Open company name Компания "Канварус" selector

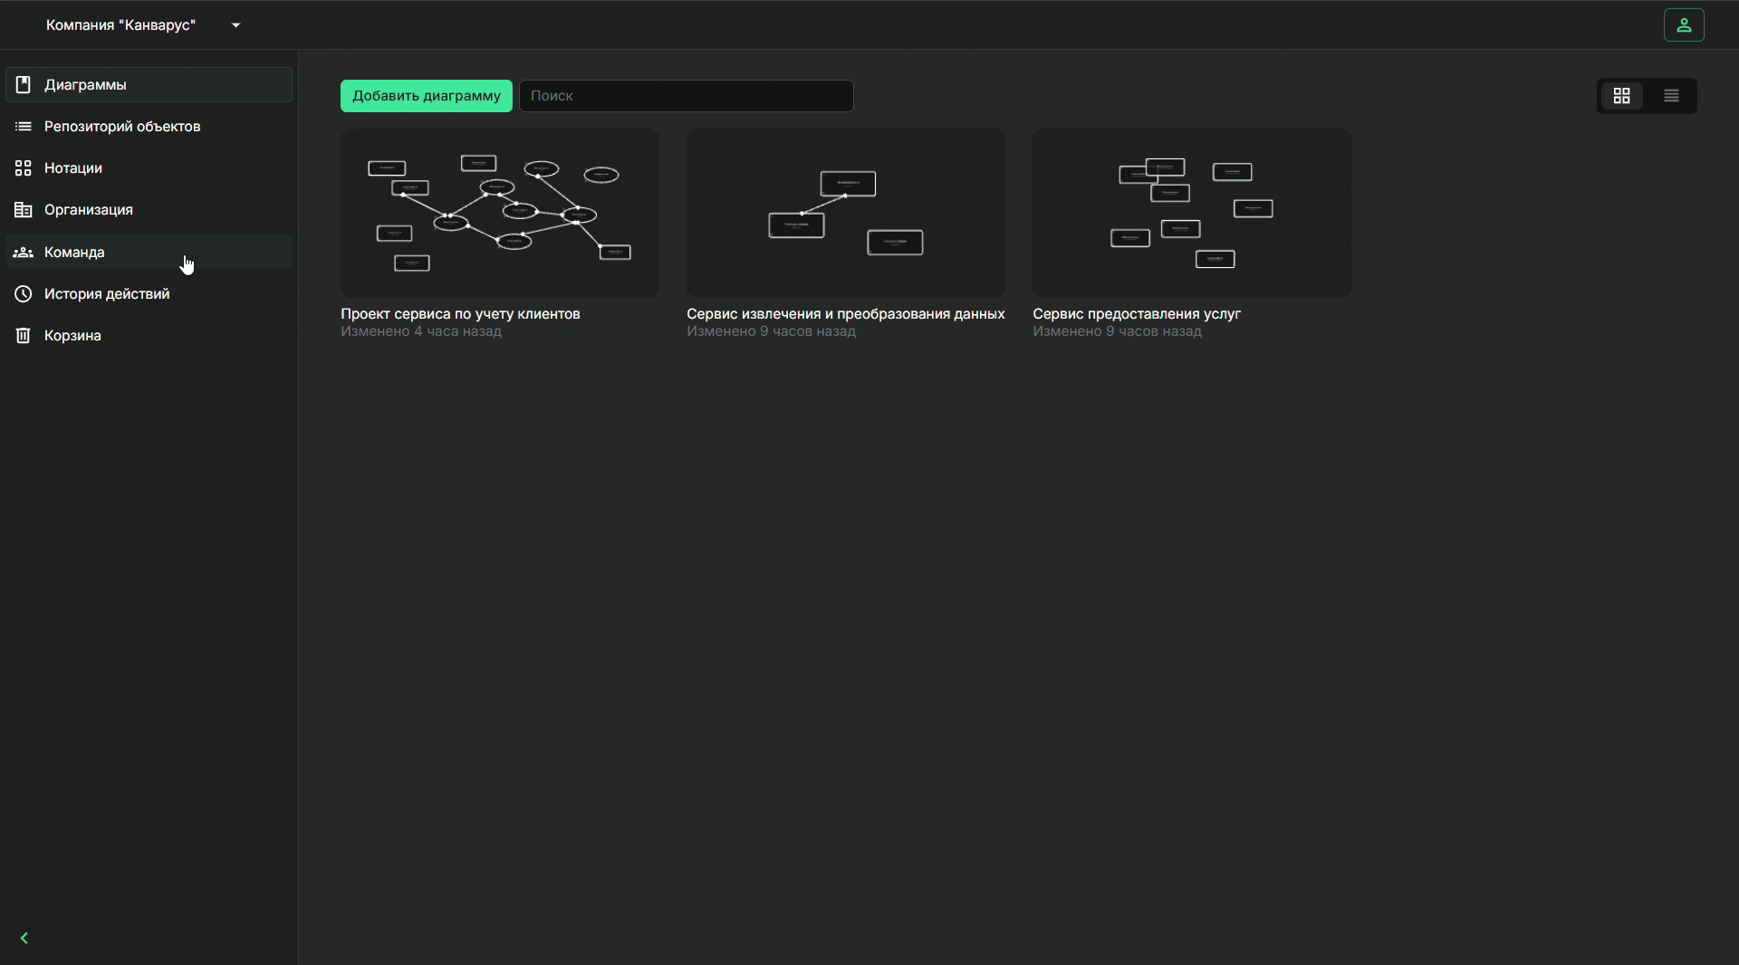(x=120, y=25)
